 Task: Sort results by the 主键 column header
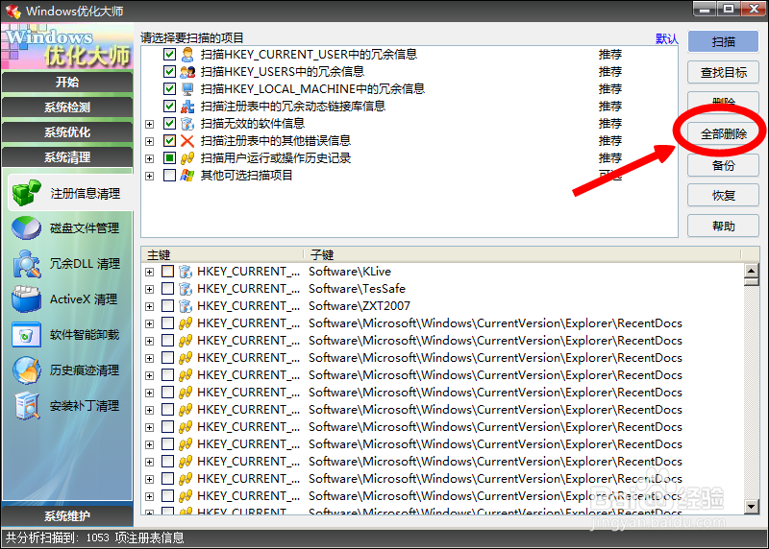(222, 254)
